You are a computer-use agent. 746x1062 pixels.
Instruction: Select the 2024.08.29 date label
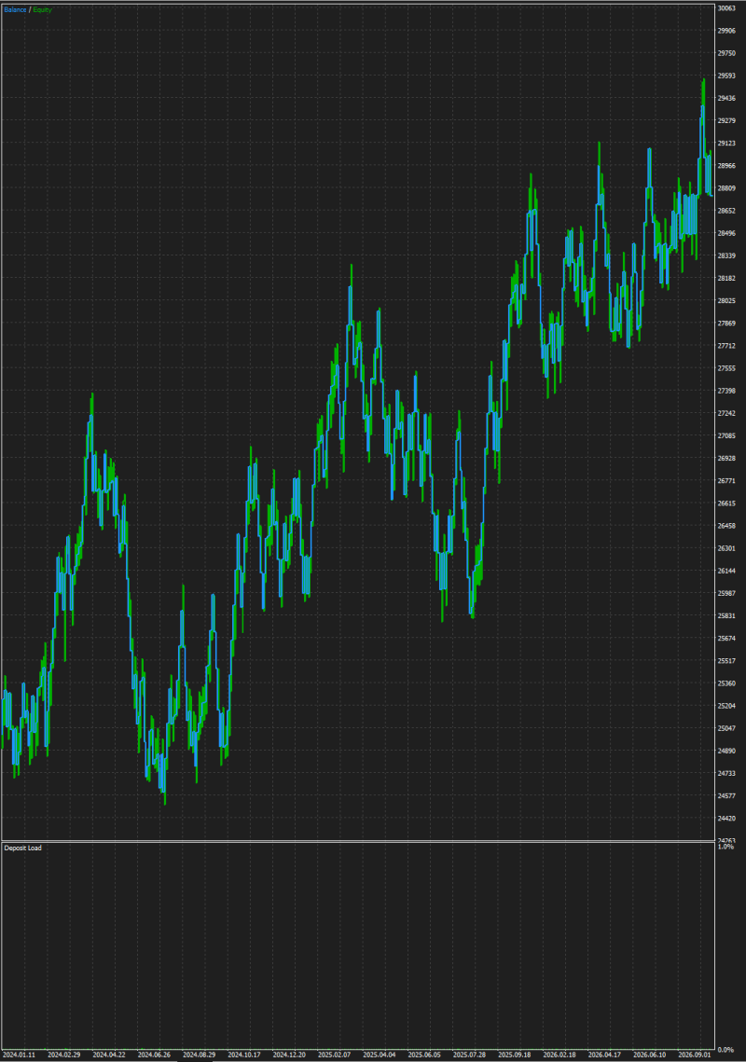[200, 1055]
